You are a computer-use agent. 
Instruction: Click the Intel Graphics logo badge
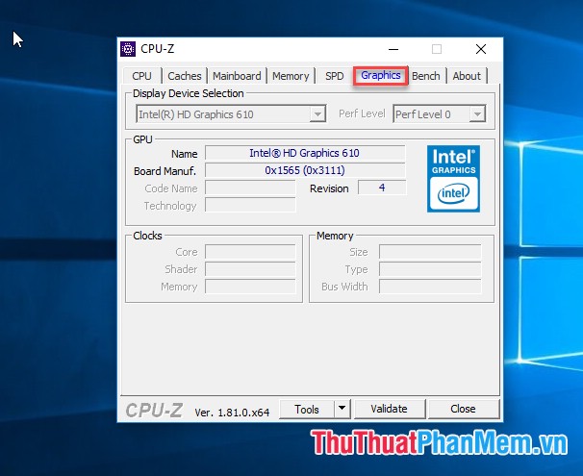453,178
